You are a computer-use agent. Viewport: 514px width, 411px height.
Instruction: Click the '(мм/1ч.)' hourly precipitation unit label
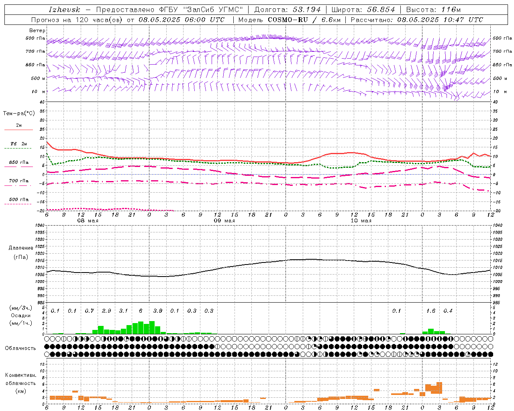coord(21,323)
